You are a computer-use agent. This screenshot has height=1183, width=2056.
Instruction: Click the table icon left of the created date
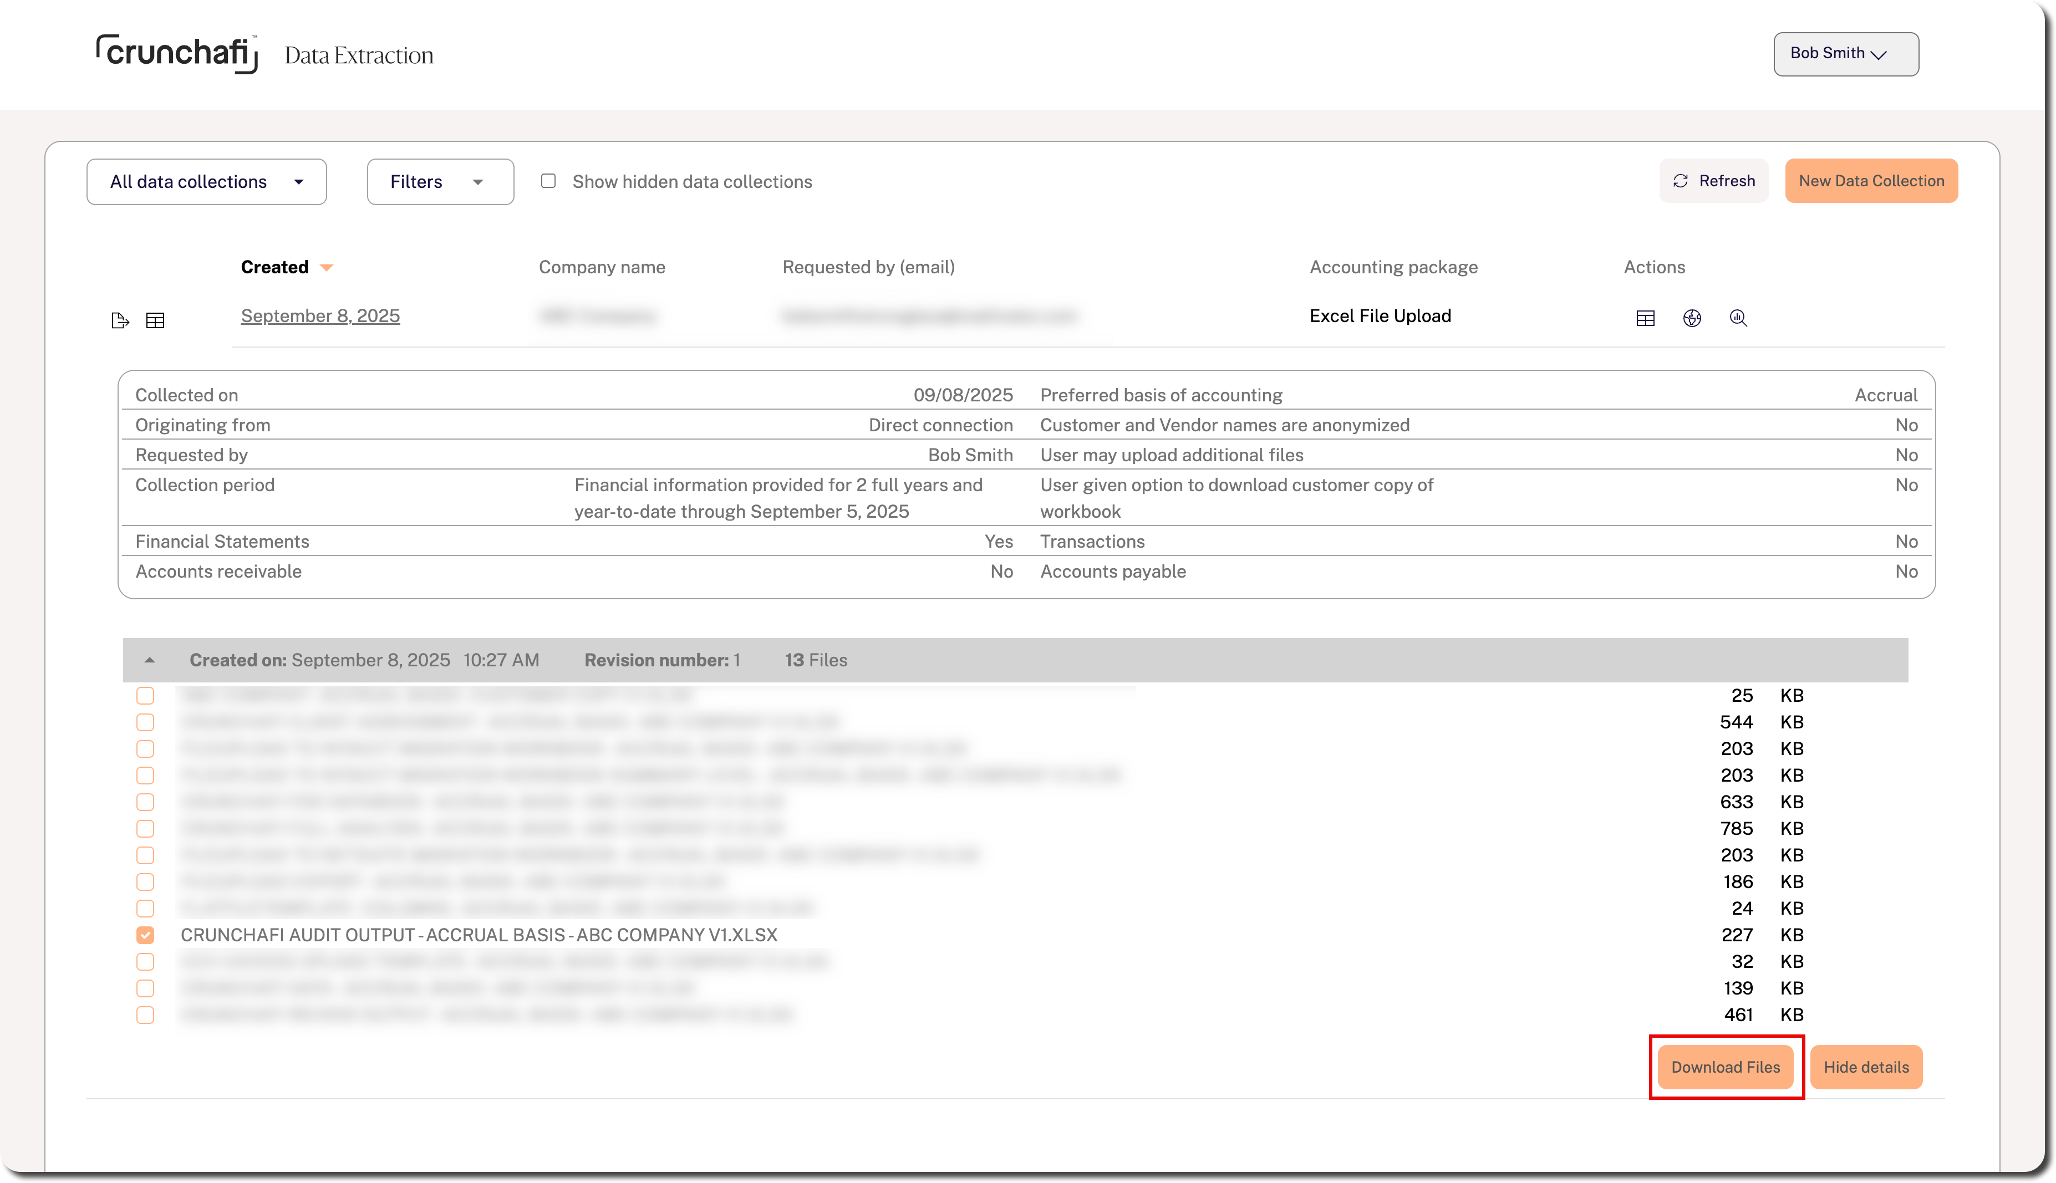coord(155,320)
